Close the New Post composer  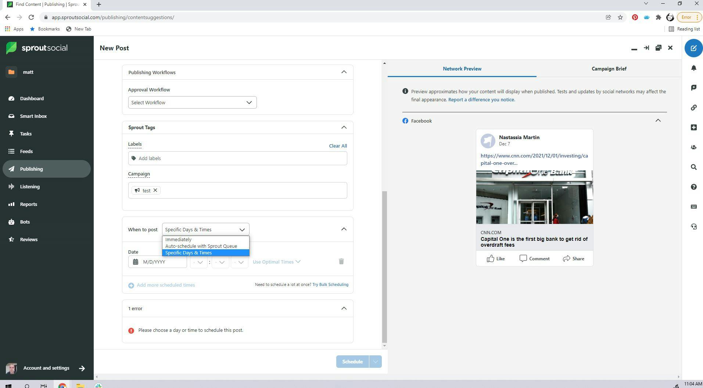pos(670,48)
